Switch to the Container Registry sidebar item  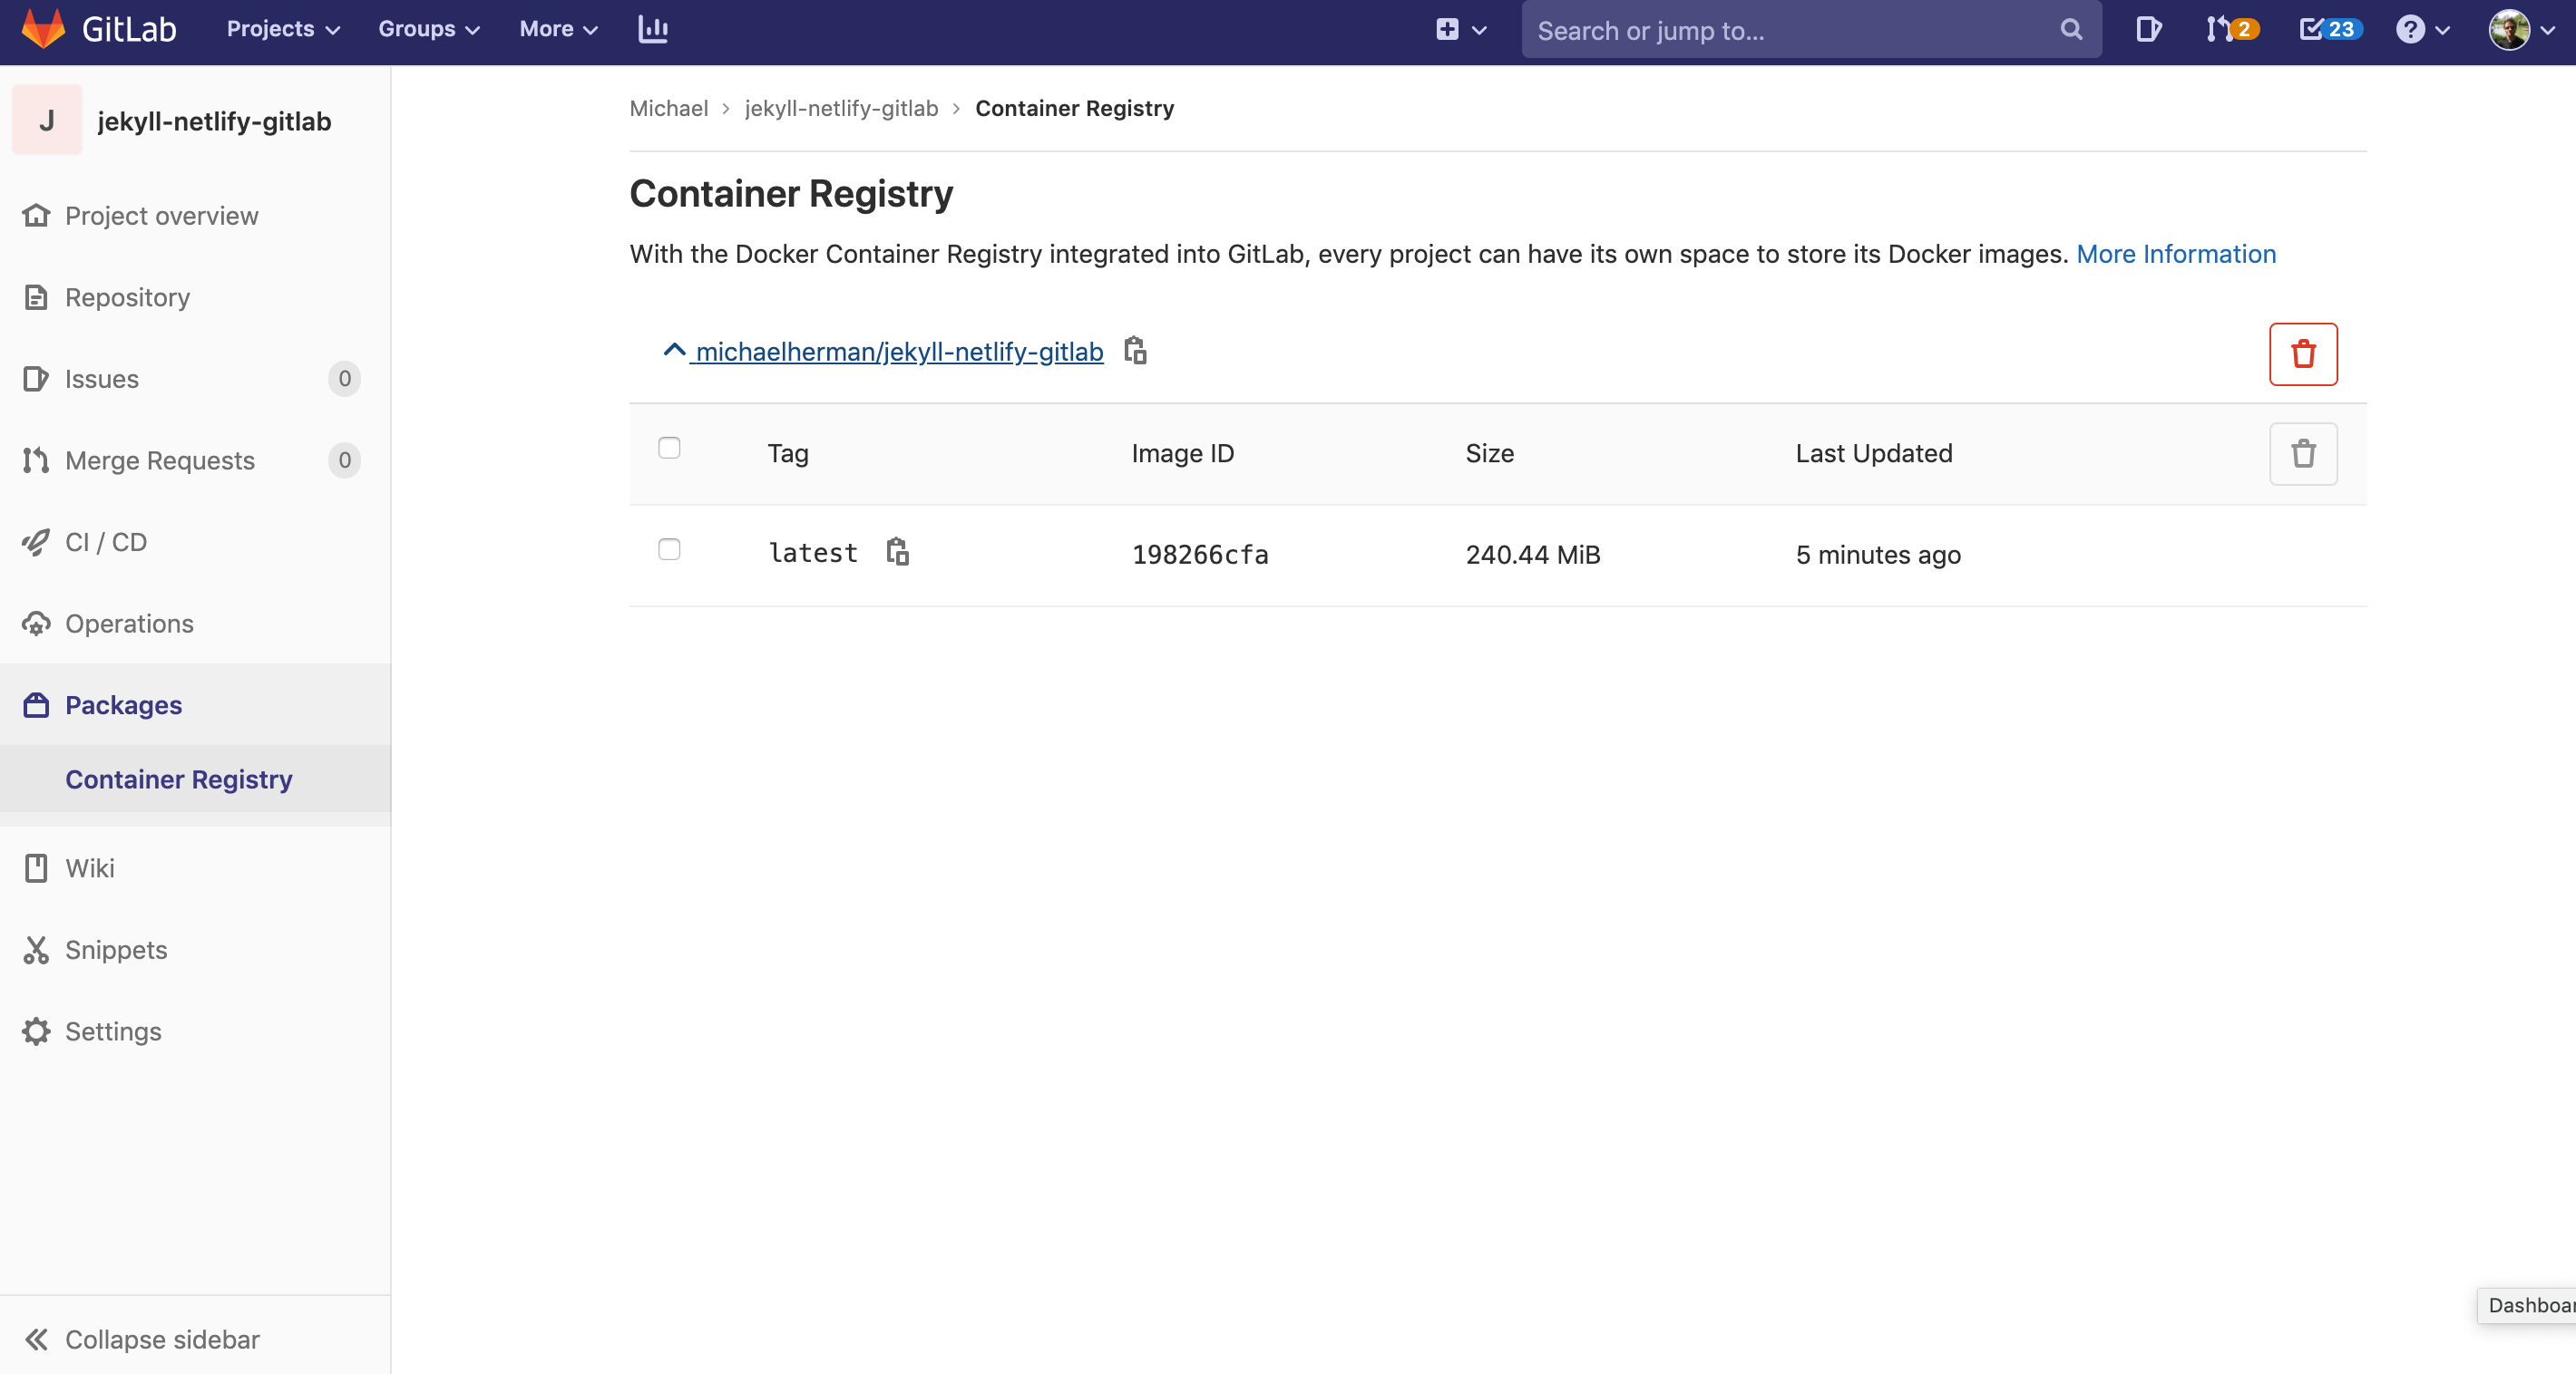pyautogui.click(x=178, y=779)
